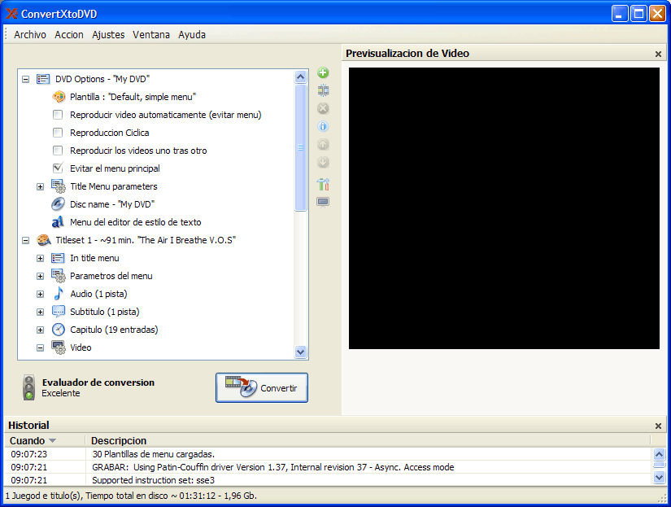The width and height of the screenshot is (671, 507).
Task: Click the conversion evaluator traffic light icon
Action: coord(28,387)
